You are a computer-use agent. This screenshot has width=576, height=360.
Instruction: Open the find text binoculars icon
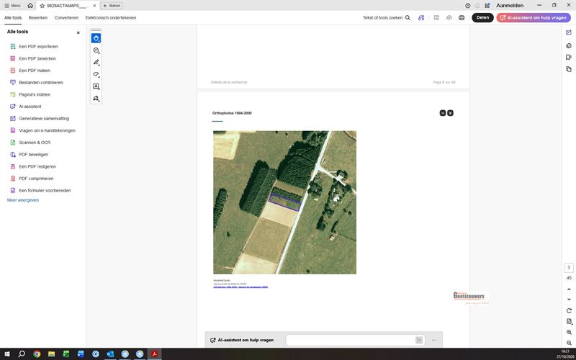tap(421, 17)
